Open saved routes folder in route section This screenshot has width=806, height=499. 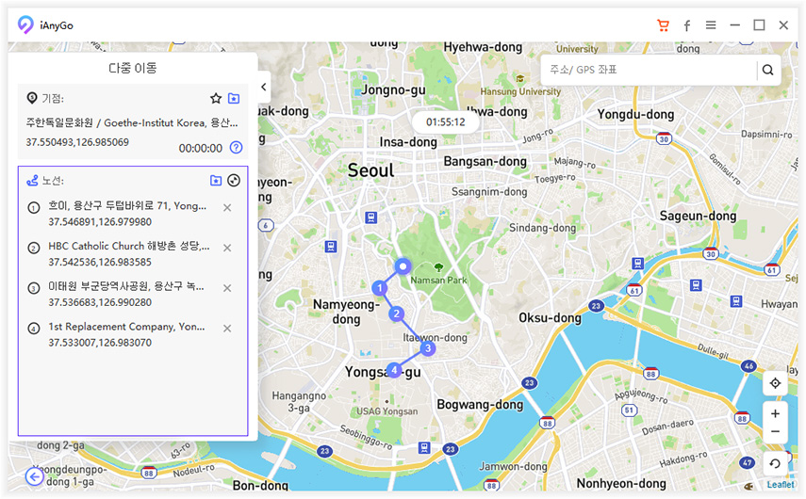click(216, 181)
